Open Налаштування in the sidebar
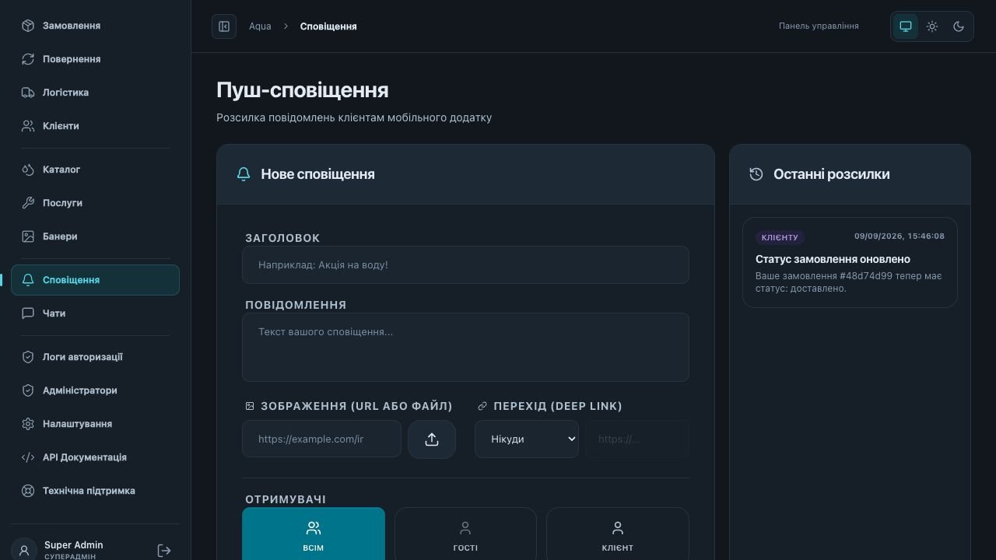 pyautogui.click(x=95, y=424)
